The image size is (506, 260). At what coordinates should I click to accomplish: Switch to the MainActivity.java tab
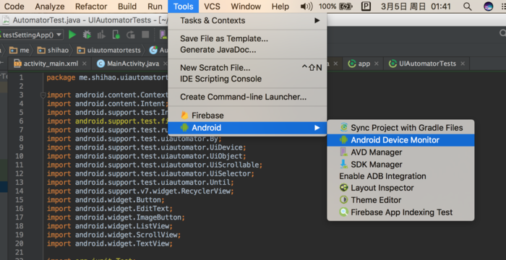tap(132, 64)
